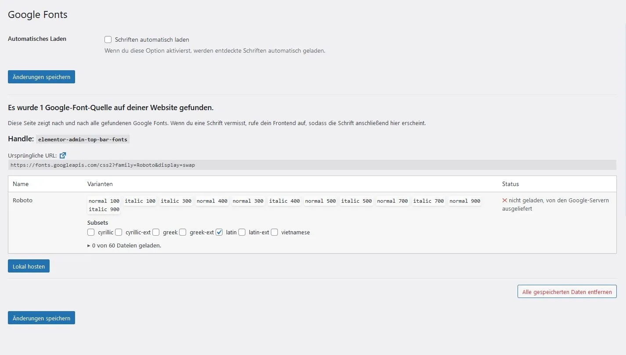Toggle the vietnamese subset checkbox

(x=274, y=232)
